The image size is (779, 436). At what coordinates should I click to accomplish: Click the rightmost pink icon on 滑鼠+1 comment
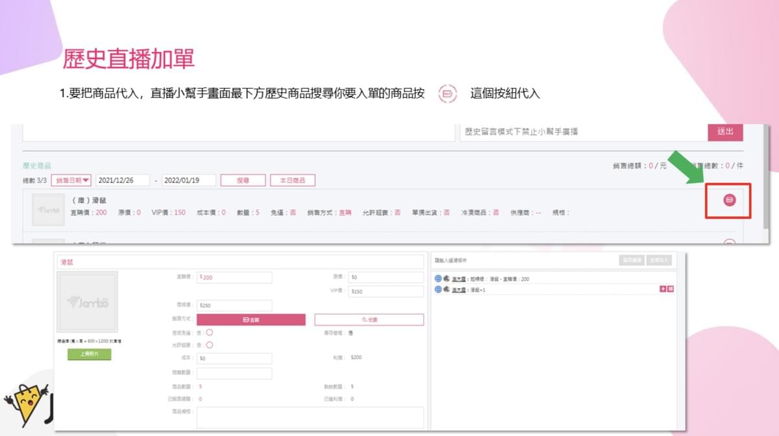coord(670,289)
